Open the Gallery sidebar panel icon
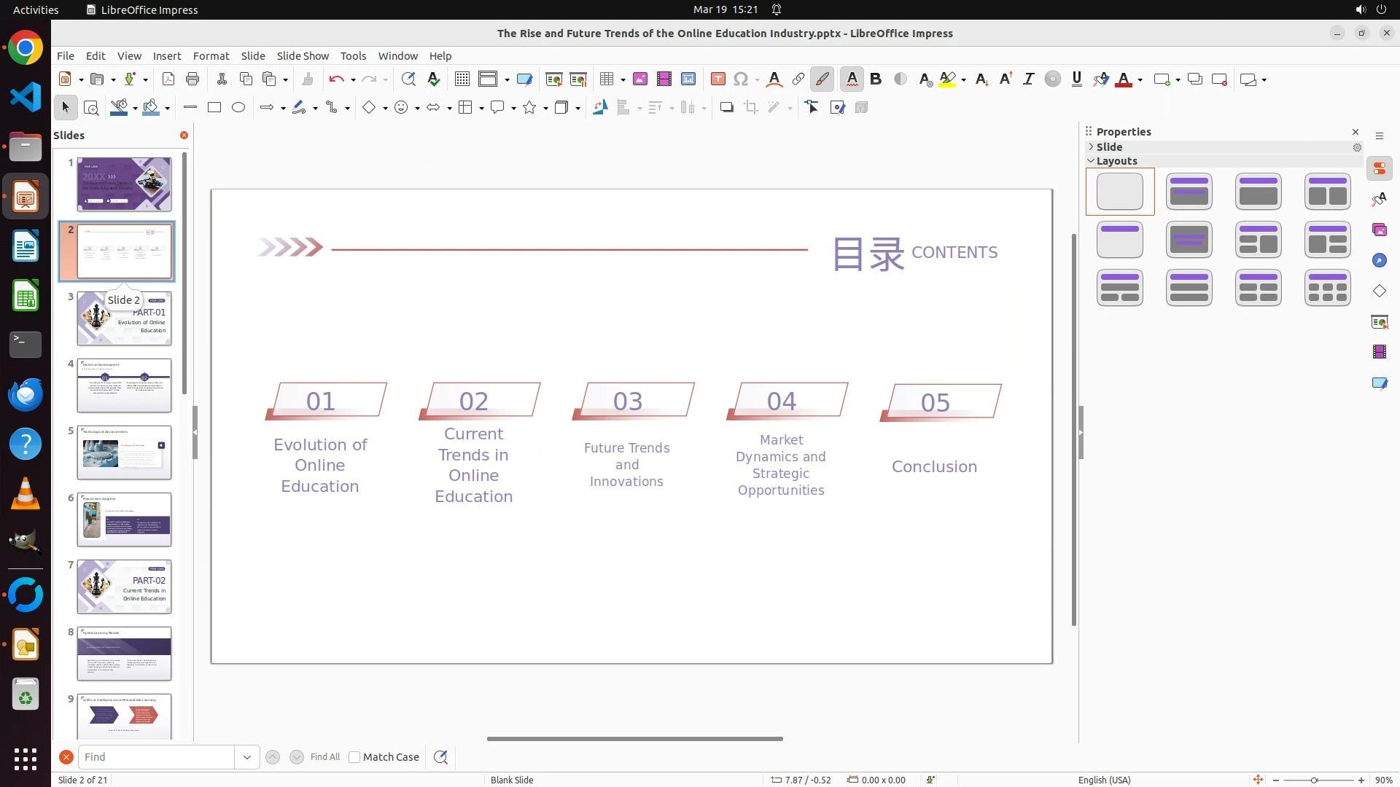This screenshot has width=1400, height=787. [x=1379, y=230]
